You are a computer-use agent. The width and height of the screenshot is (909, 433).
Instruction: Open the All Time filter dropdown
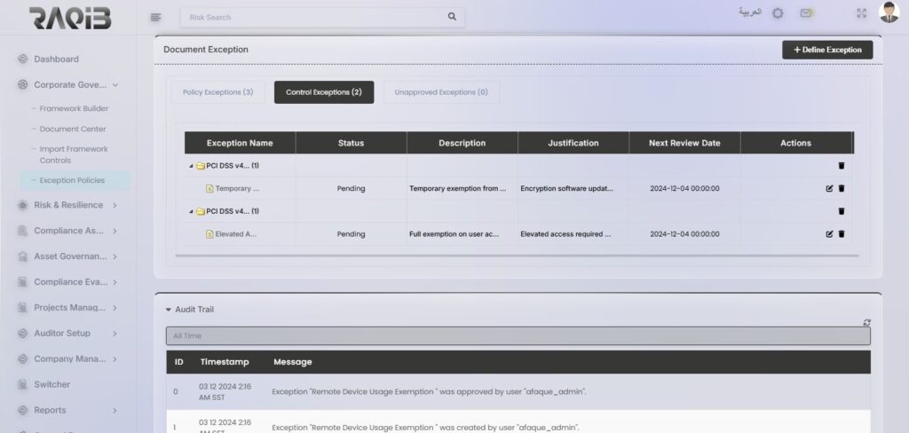[x=518, y=336]
